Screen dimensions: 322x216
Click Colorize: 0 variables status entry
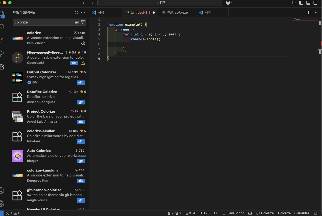coord(294,213)
